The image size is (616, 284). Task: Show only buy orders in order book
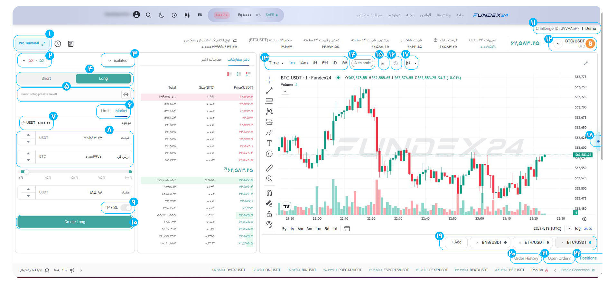239,74
